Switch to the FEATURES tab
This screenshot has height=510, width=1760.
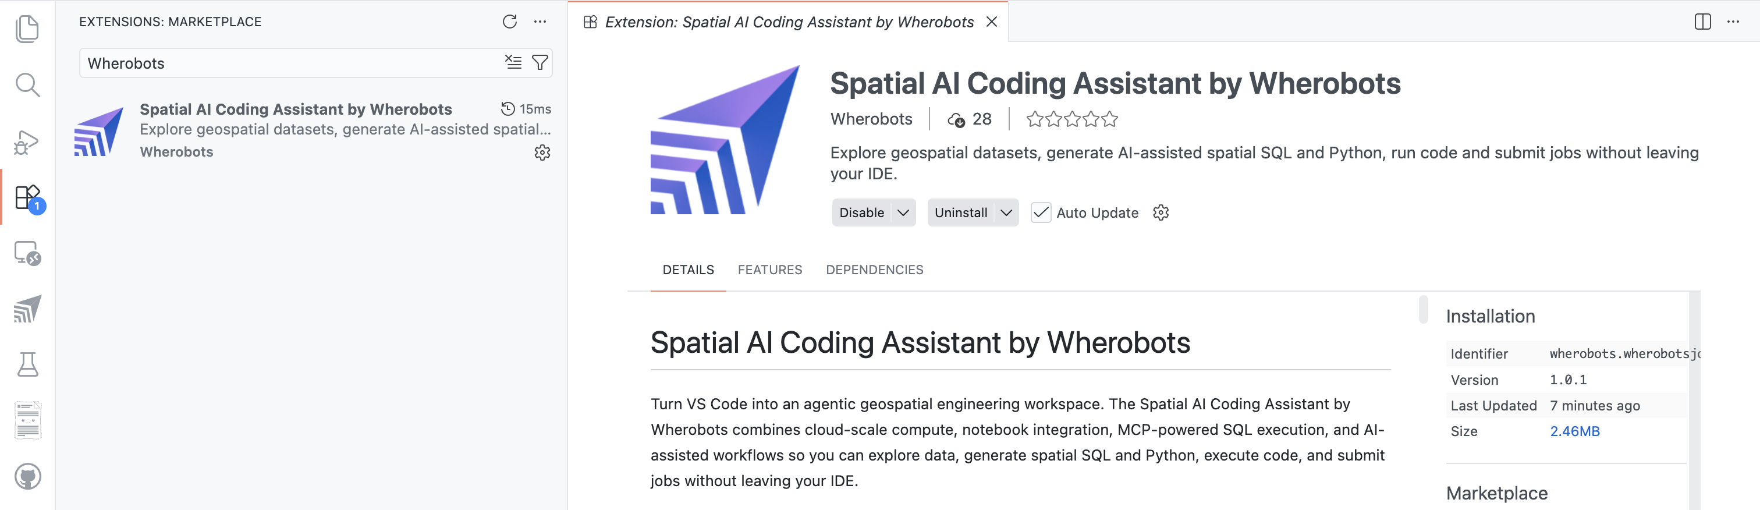coord(770,270)
